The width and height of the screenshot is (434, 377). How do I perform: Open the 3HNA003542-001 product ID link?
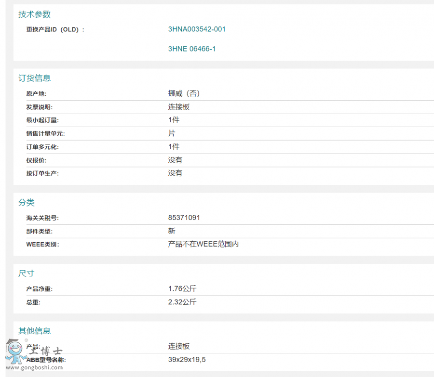coord(197,29)
